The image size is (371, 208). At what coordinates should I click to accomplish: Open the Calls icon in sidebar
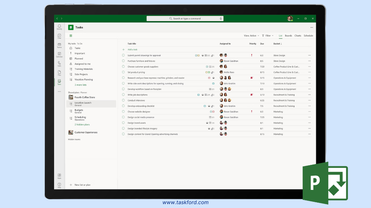pos(59,63)
